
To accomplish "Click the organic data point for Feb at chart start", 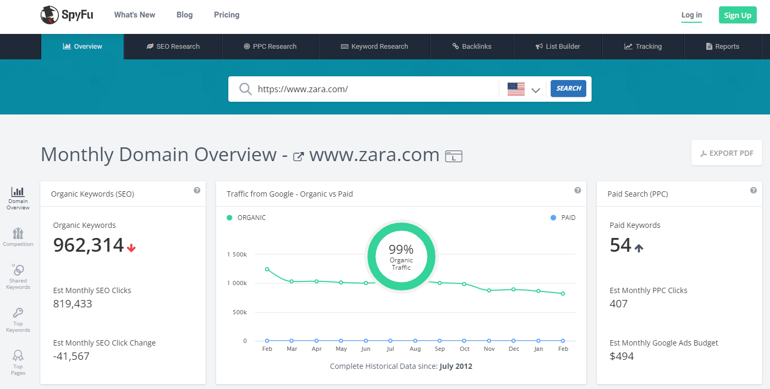I will point(267,269).
